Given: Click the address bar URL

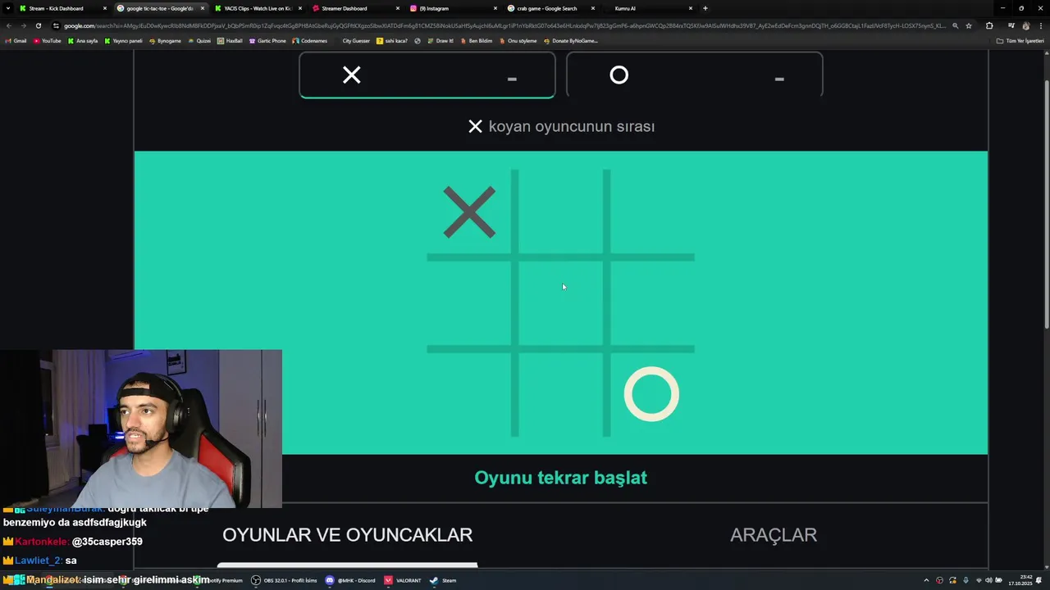Looking at the screenshot, I should pyautogui.click(x=504, y=25).
